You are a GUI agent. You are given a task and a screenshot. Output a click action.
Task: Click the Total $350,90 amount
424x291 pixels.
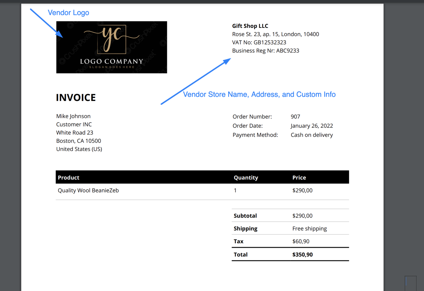pyautogui.click(x=303, y=254)
